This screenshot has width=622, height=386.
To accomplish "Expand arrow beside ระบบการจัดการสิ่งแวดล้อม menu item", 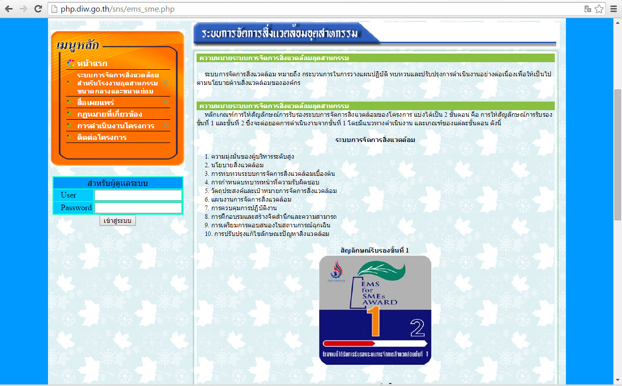I will pyautogui.click(x=165, y=83).
